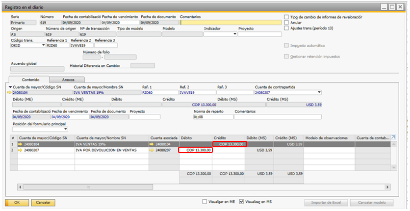Image resolution: width=410 pixels, height=211 pixels.
Task: Open associated account arrow for 24080207 in row 2
Action: click(x=152, y=151)
